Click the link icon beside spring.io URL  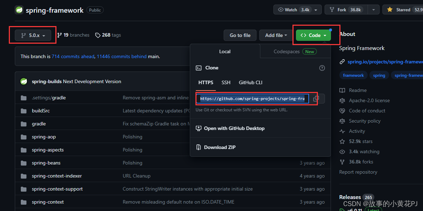(342, 62)
